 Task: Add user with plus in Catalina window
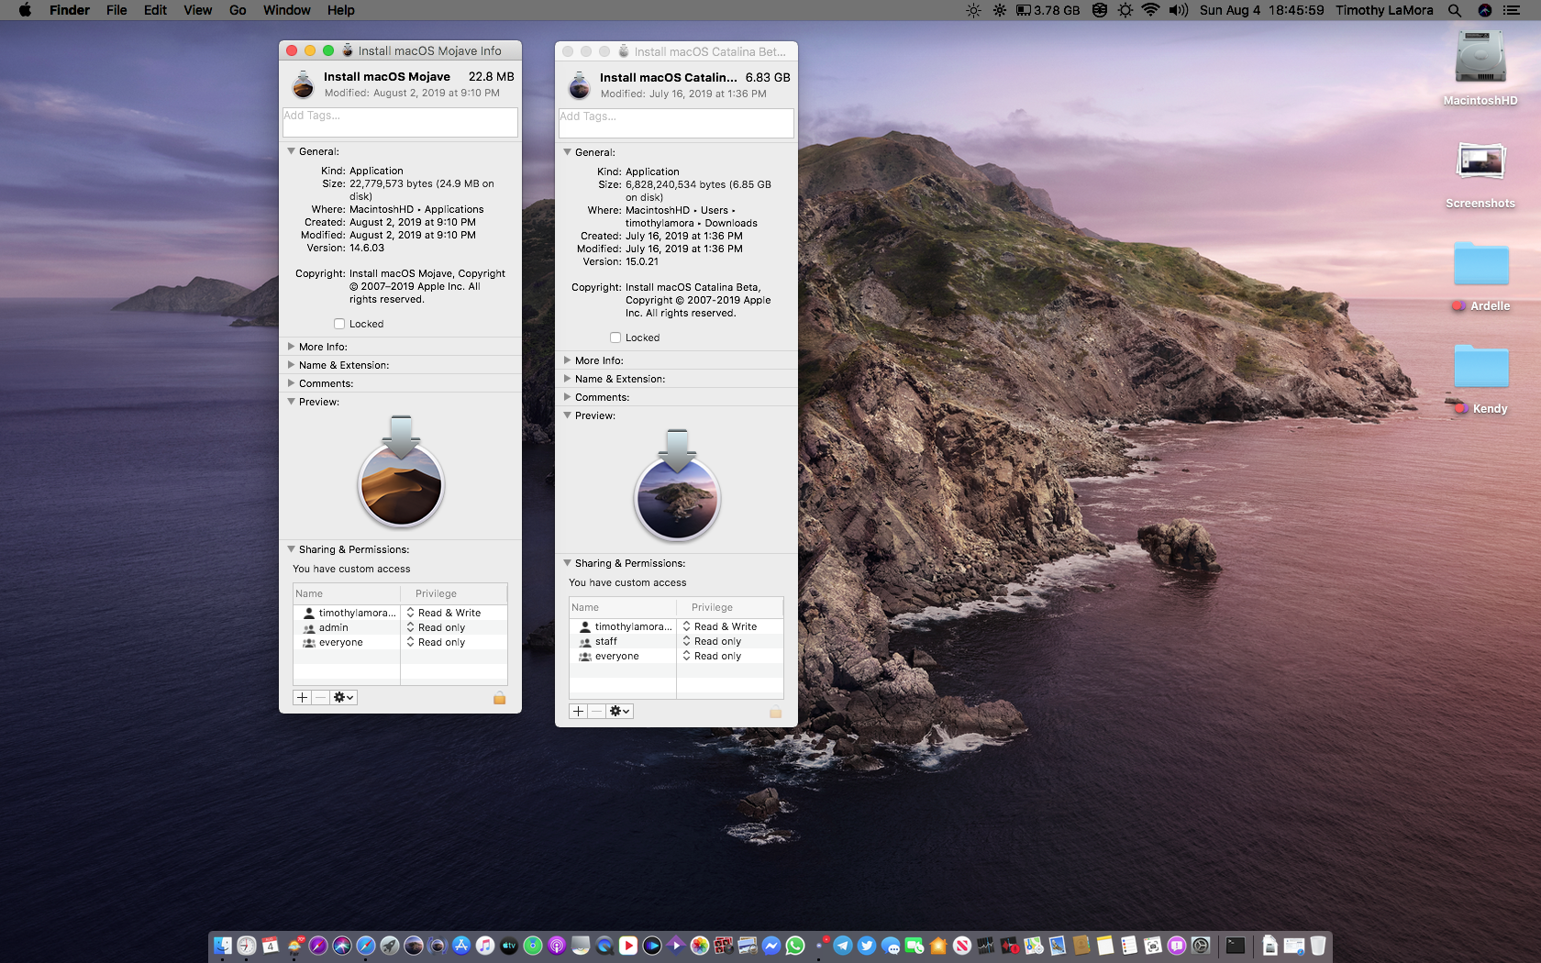[x=578, y=712]
